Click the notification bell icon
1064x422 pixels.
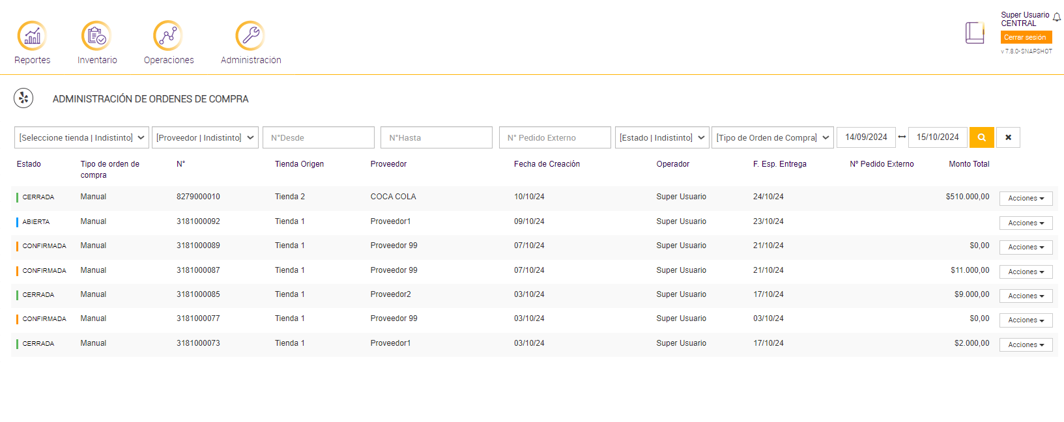pyautogui.click(x=1057, y=18)
